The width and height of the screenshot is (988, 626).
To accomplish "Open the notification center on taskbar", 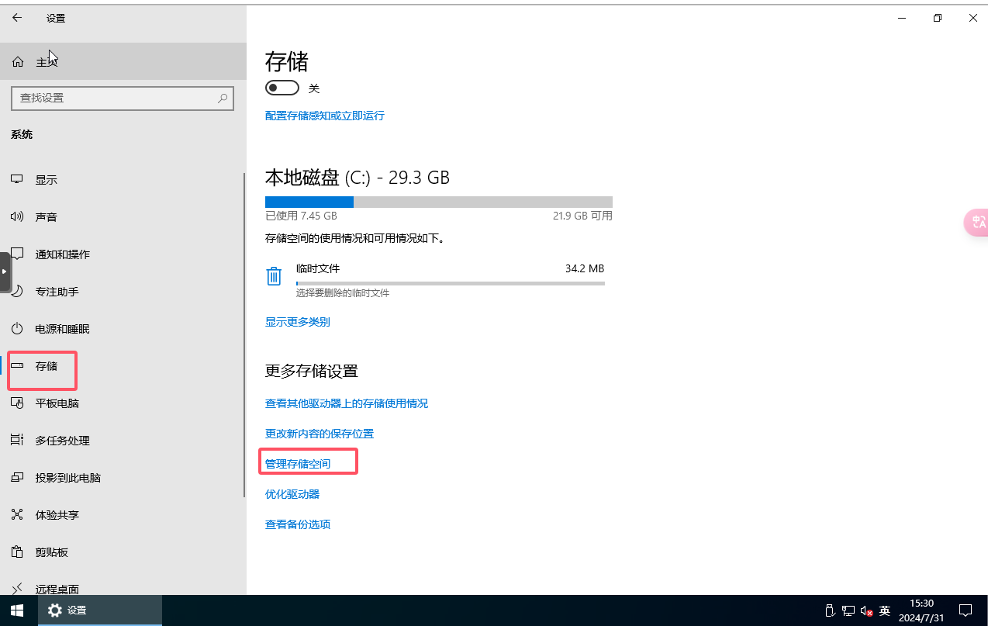I will (966, 610).
